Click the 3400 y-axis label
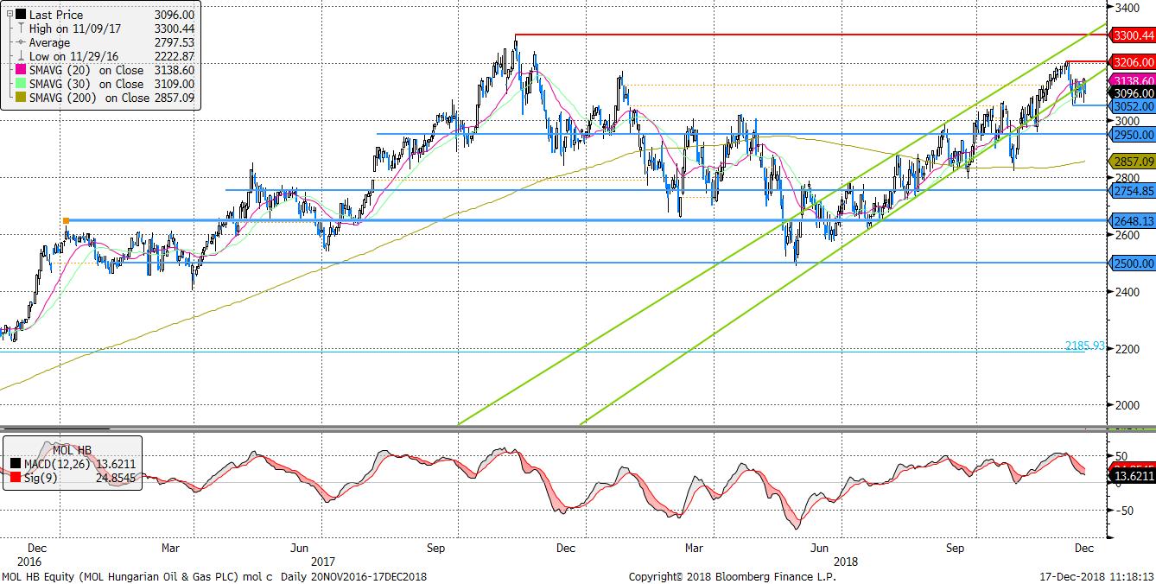The image size is (1156, 584). 1126,8
